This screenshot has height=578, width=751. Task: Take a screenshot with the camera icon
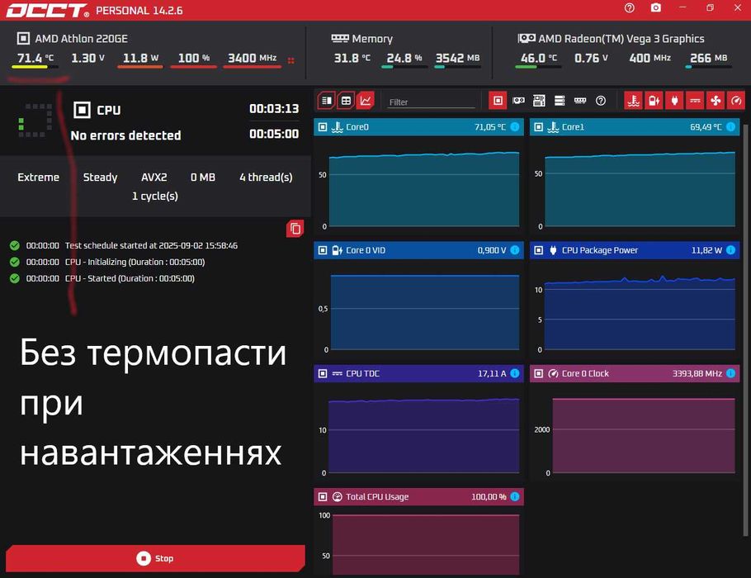pos(656,8)
